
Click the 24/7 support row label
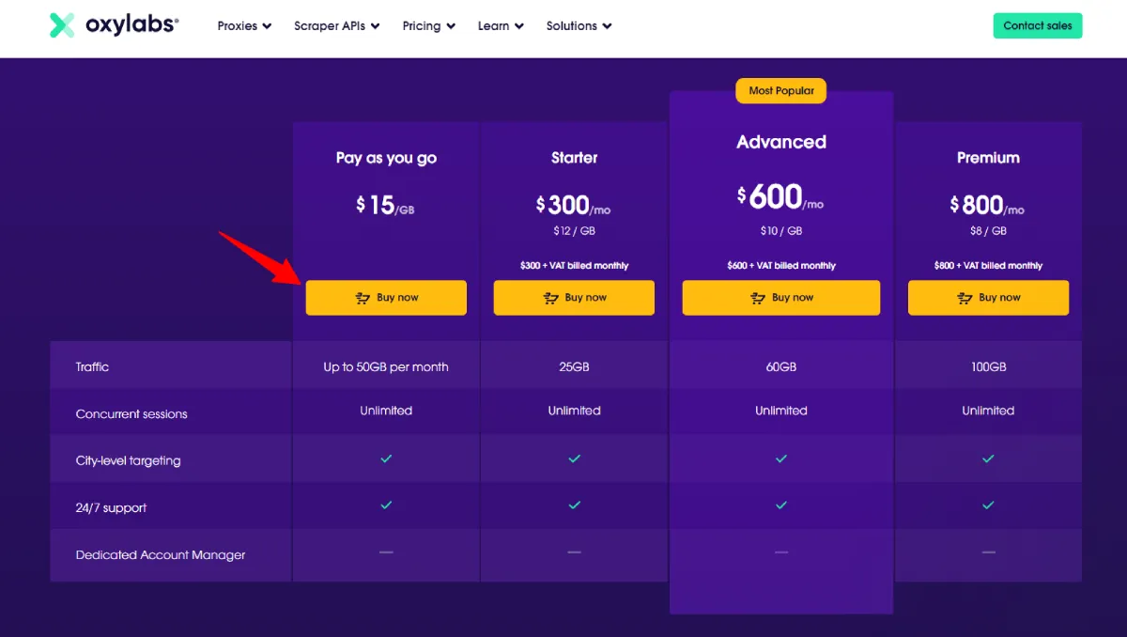click(x=111, y=508)
